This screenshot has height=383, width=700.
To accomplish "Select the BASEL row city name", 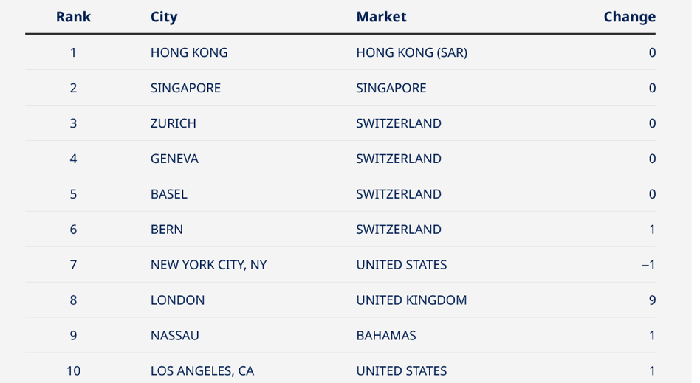I will 169,194.
